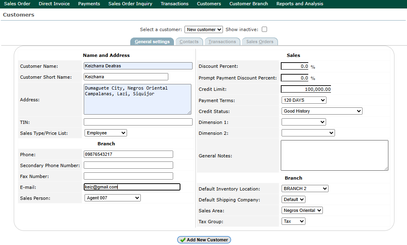Toggle the Show inactive checkbox
Viewport: 407px width, 245px height.
(x=264, y=29)
